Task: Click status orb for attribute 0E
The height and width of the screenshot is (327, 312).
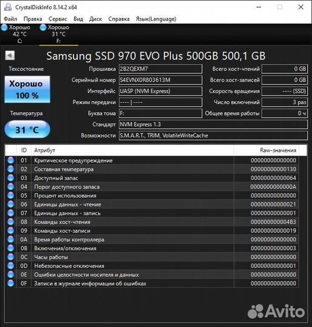Action: coord(11,274)
